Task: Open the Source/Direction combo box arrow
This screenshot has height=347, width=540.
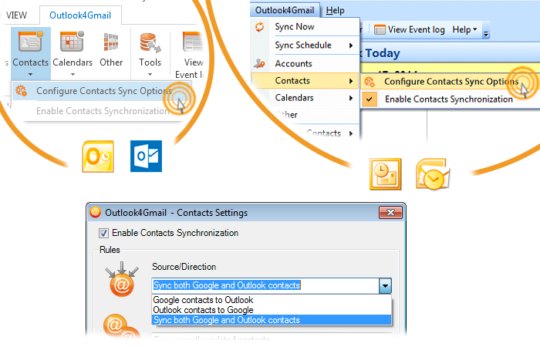Action: click(386, 286)
